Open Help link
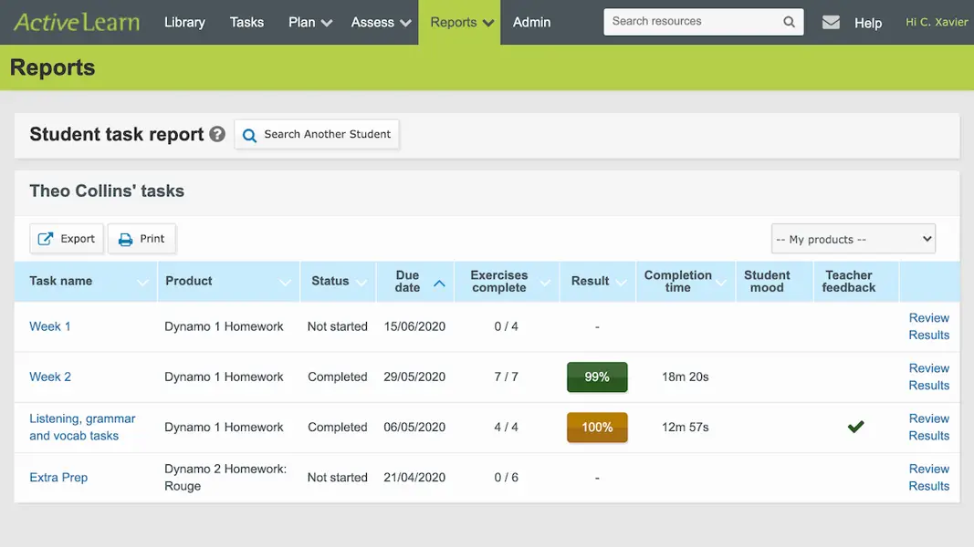The image size is (974, 547). click(x=868, y=23)
